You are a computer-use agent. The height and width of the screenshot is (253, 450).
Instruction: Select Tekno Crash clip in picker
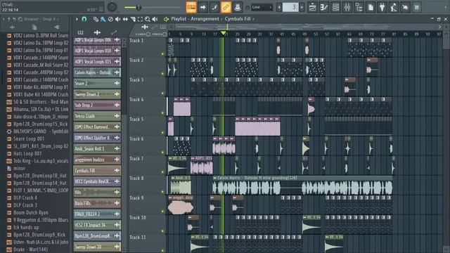click(97, 116)
